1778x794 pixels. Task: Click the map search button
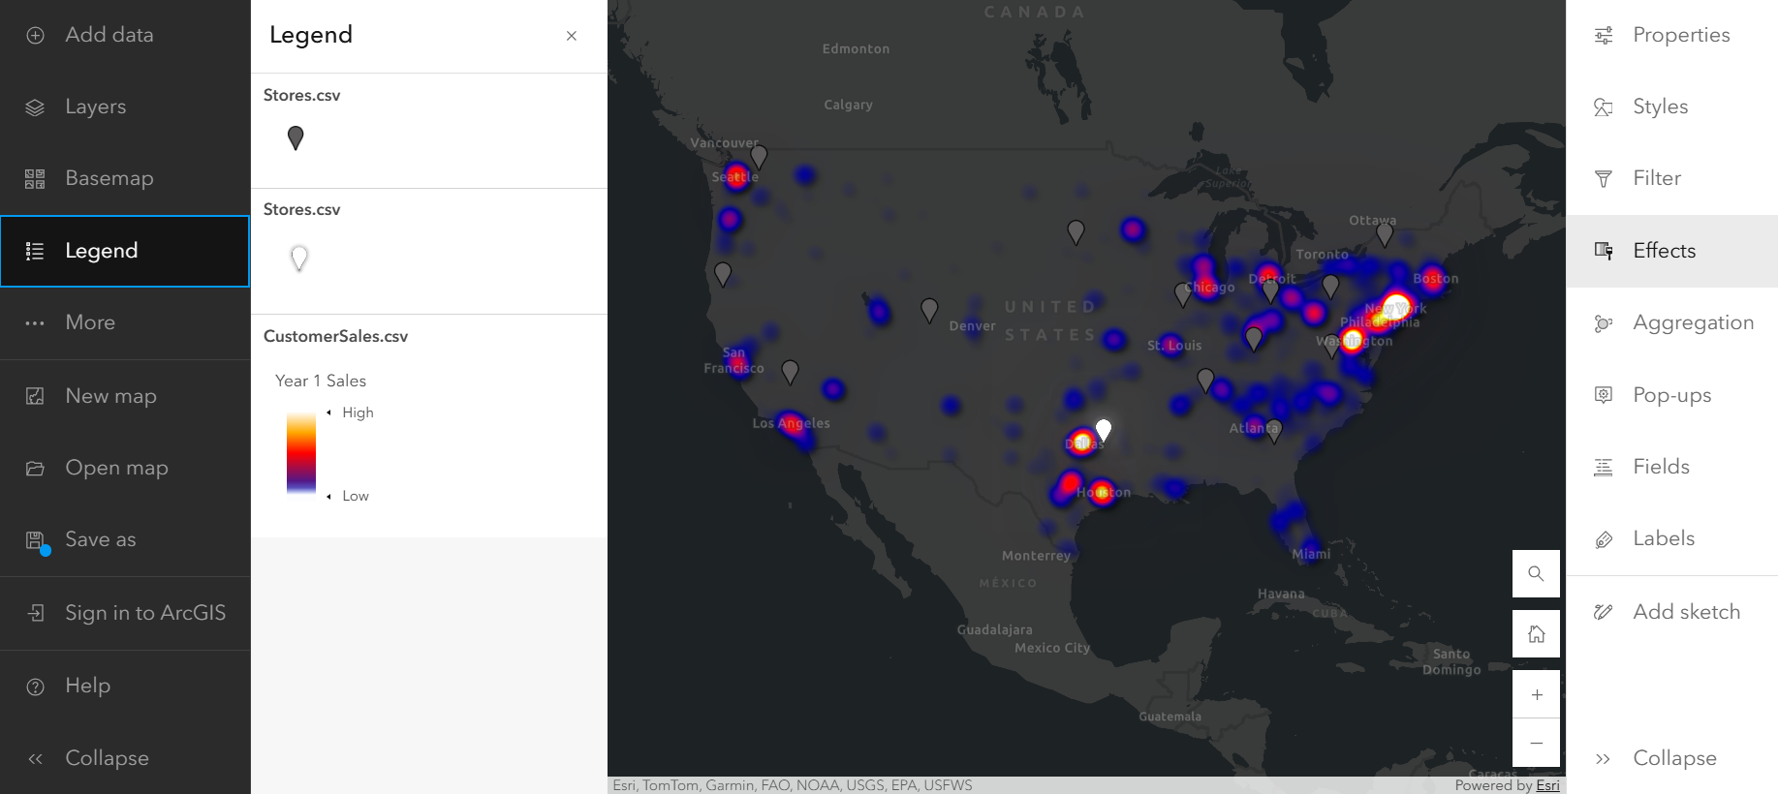1536,573
